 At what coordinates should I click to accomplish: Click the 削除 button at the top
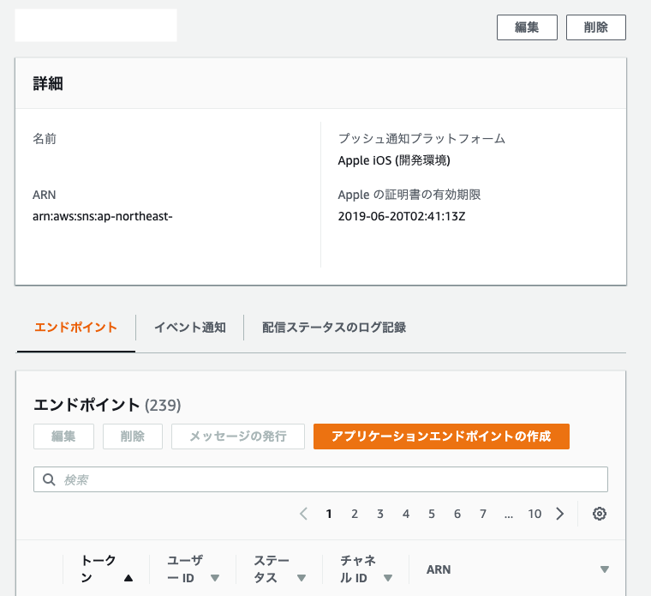[596, 27]
